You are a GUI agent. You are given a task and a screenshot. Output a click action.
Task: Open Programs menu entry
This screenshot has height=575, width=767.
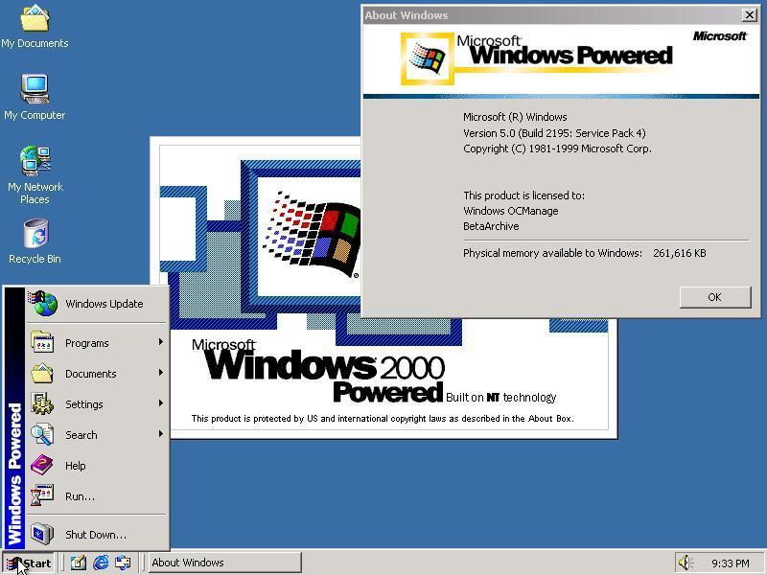[97, 343]
